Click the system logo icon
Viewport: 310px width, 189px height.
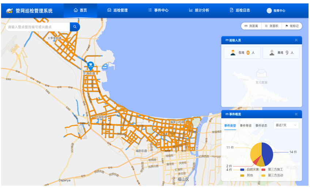(x=10, y=11)
